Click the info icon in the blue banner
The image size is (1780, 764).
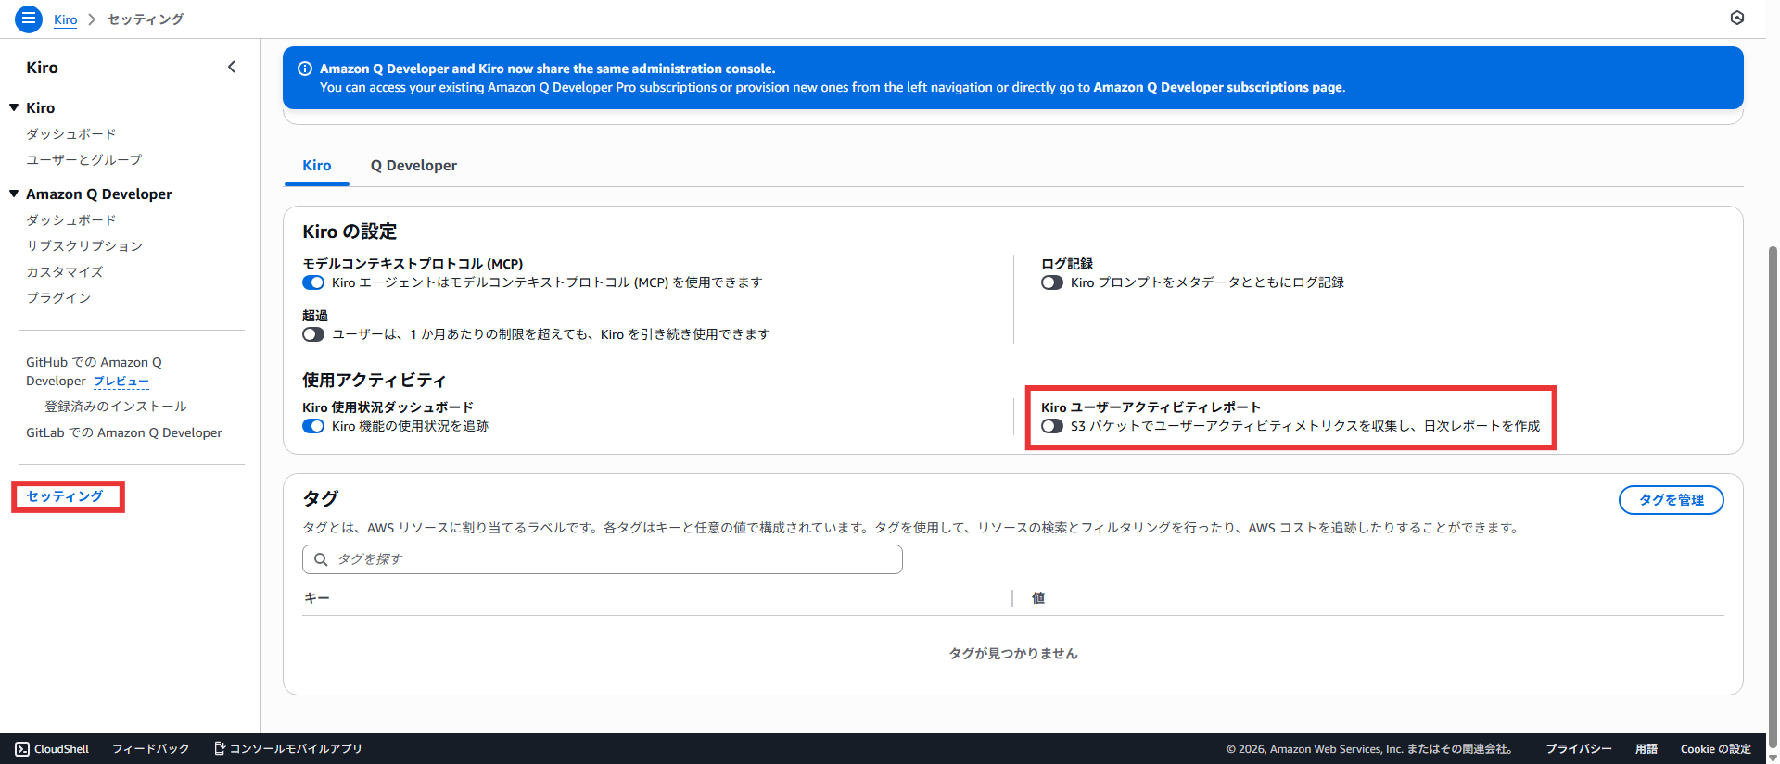[304, 69]
